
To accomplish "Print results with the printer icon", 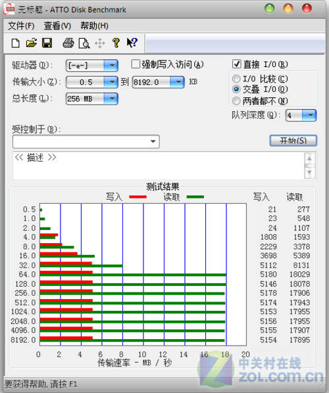I will (68, 43).
